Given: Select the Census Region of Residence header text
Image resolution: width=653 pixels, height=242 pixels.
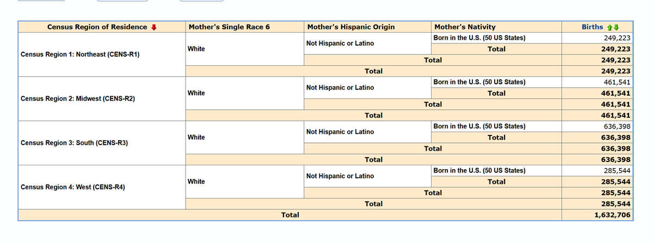Looking at the screenshot, I should pos(97,27).
